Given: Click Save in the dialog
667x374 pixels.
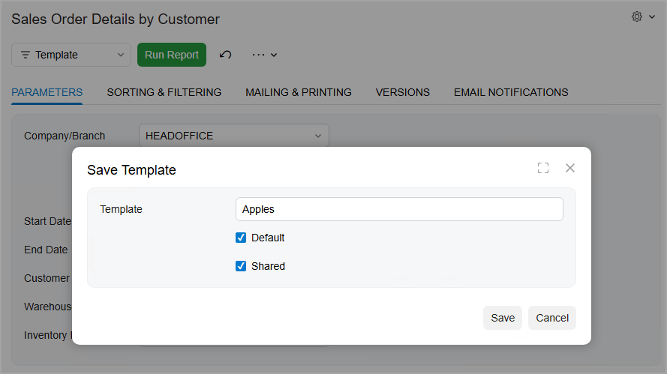Looking at the screenshot, I should tap(503, 318).
